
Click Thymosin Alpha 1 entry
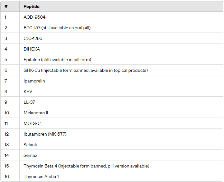tap(41, 177)
